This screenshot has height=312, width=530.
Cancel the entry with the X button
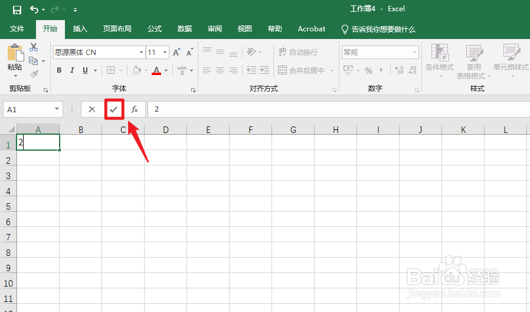[x=92, y=109]
